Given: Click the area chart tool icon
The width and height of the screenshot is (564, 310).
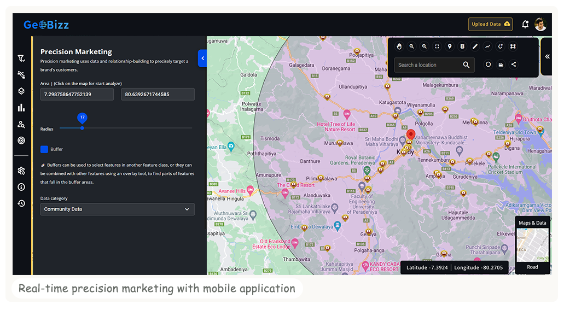Looking at the screenshot, I should pos(501,65).
